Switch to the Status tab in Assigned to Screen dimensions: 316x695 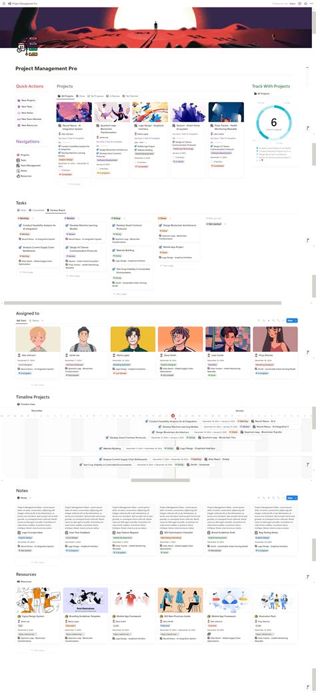coord(34,321)
